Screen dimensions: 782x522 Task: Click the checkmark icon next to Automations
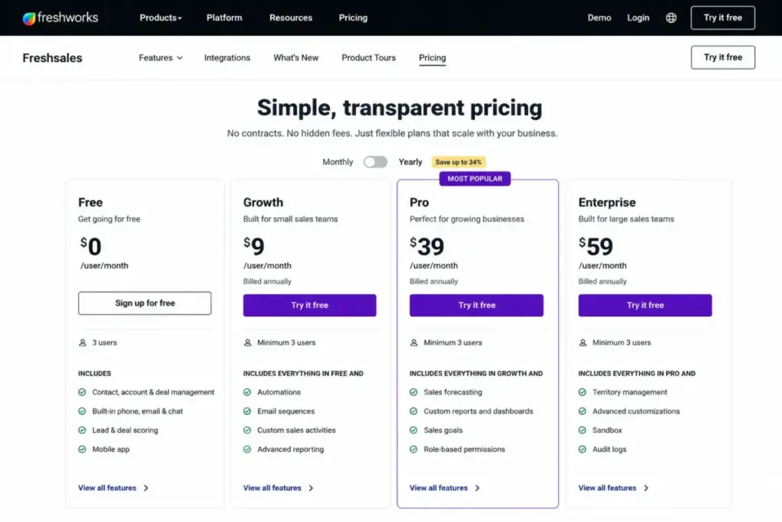pyautogui.click(x=247, y=392)
